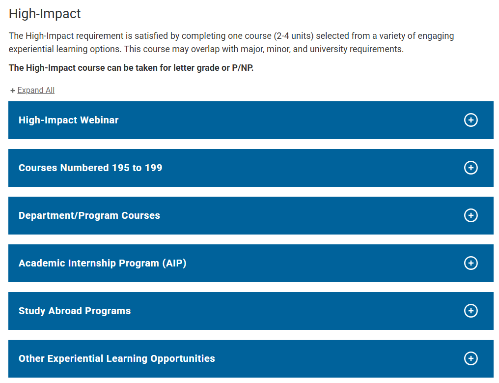Screen dimensions: 499x383
Task: Click the empty middle of the Department/Program Courses bar
Action: [309, 215]
